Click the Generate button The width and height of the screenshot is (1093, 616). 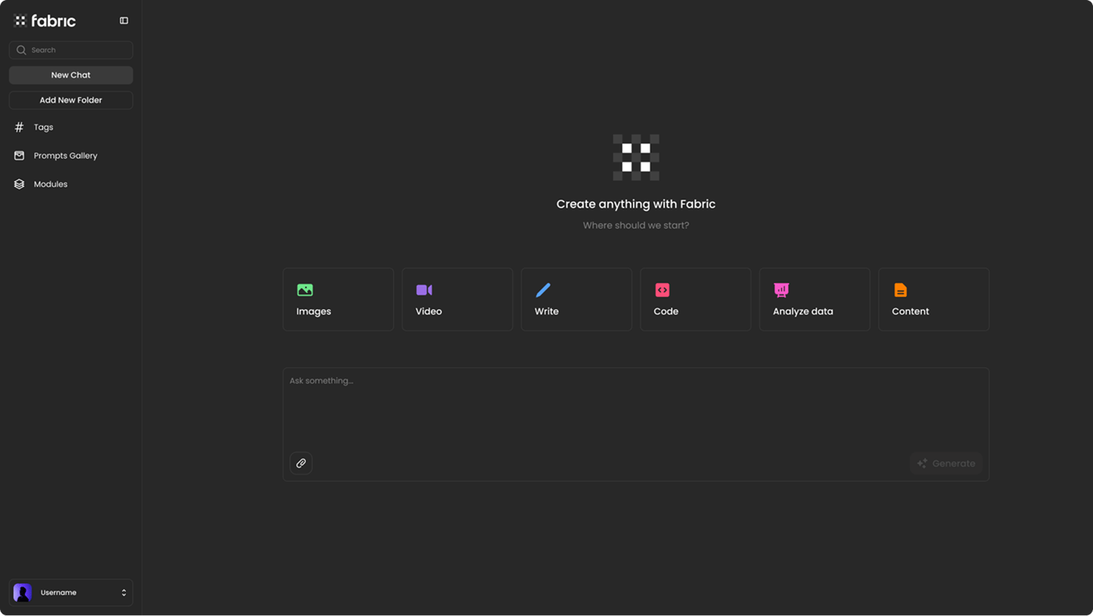pyautogui.click(x=946, y=464)
